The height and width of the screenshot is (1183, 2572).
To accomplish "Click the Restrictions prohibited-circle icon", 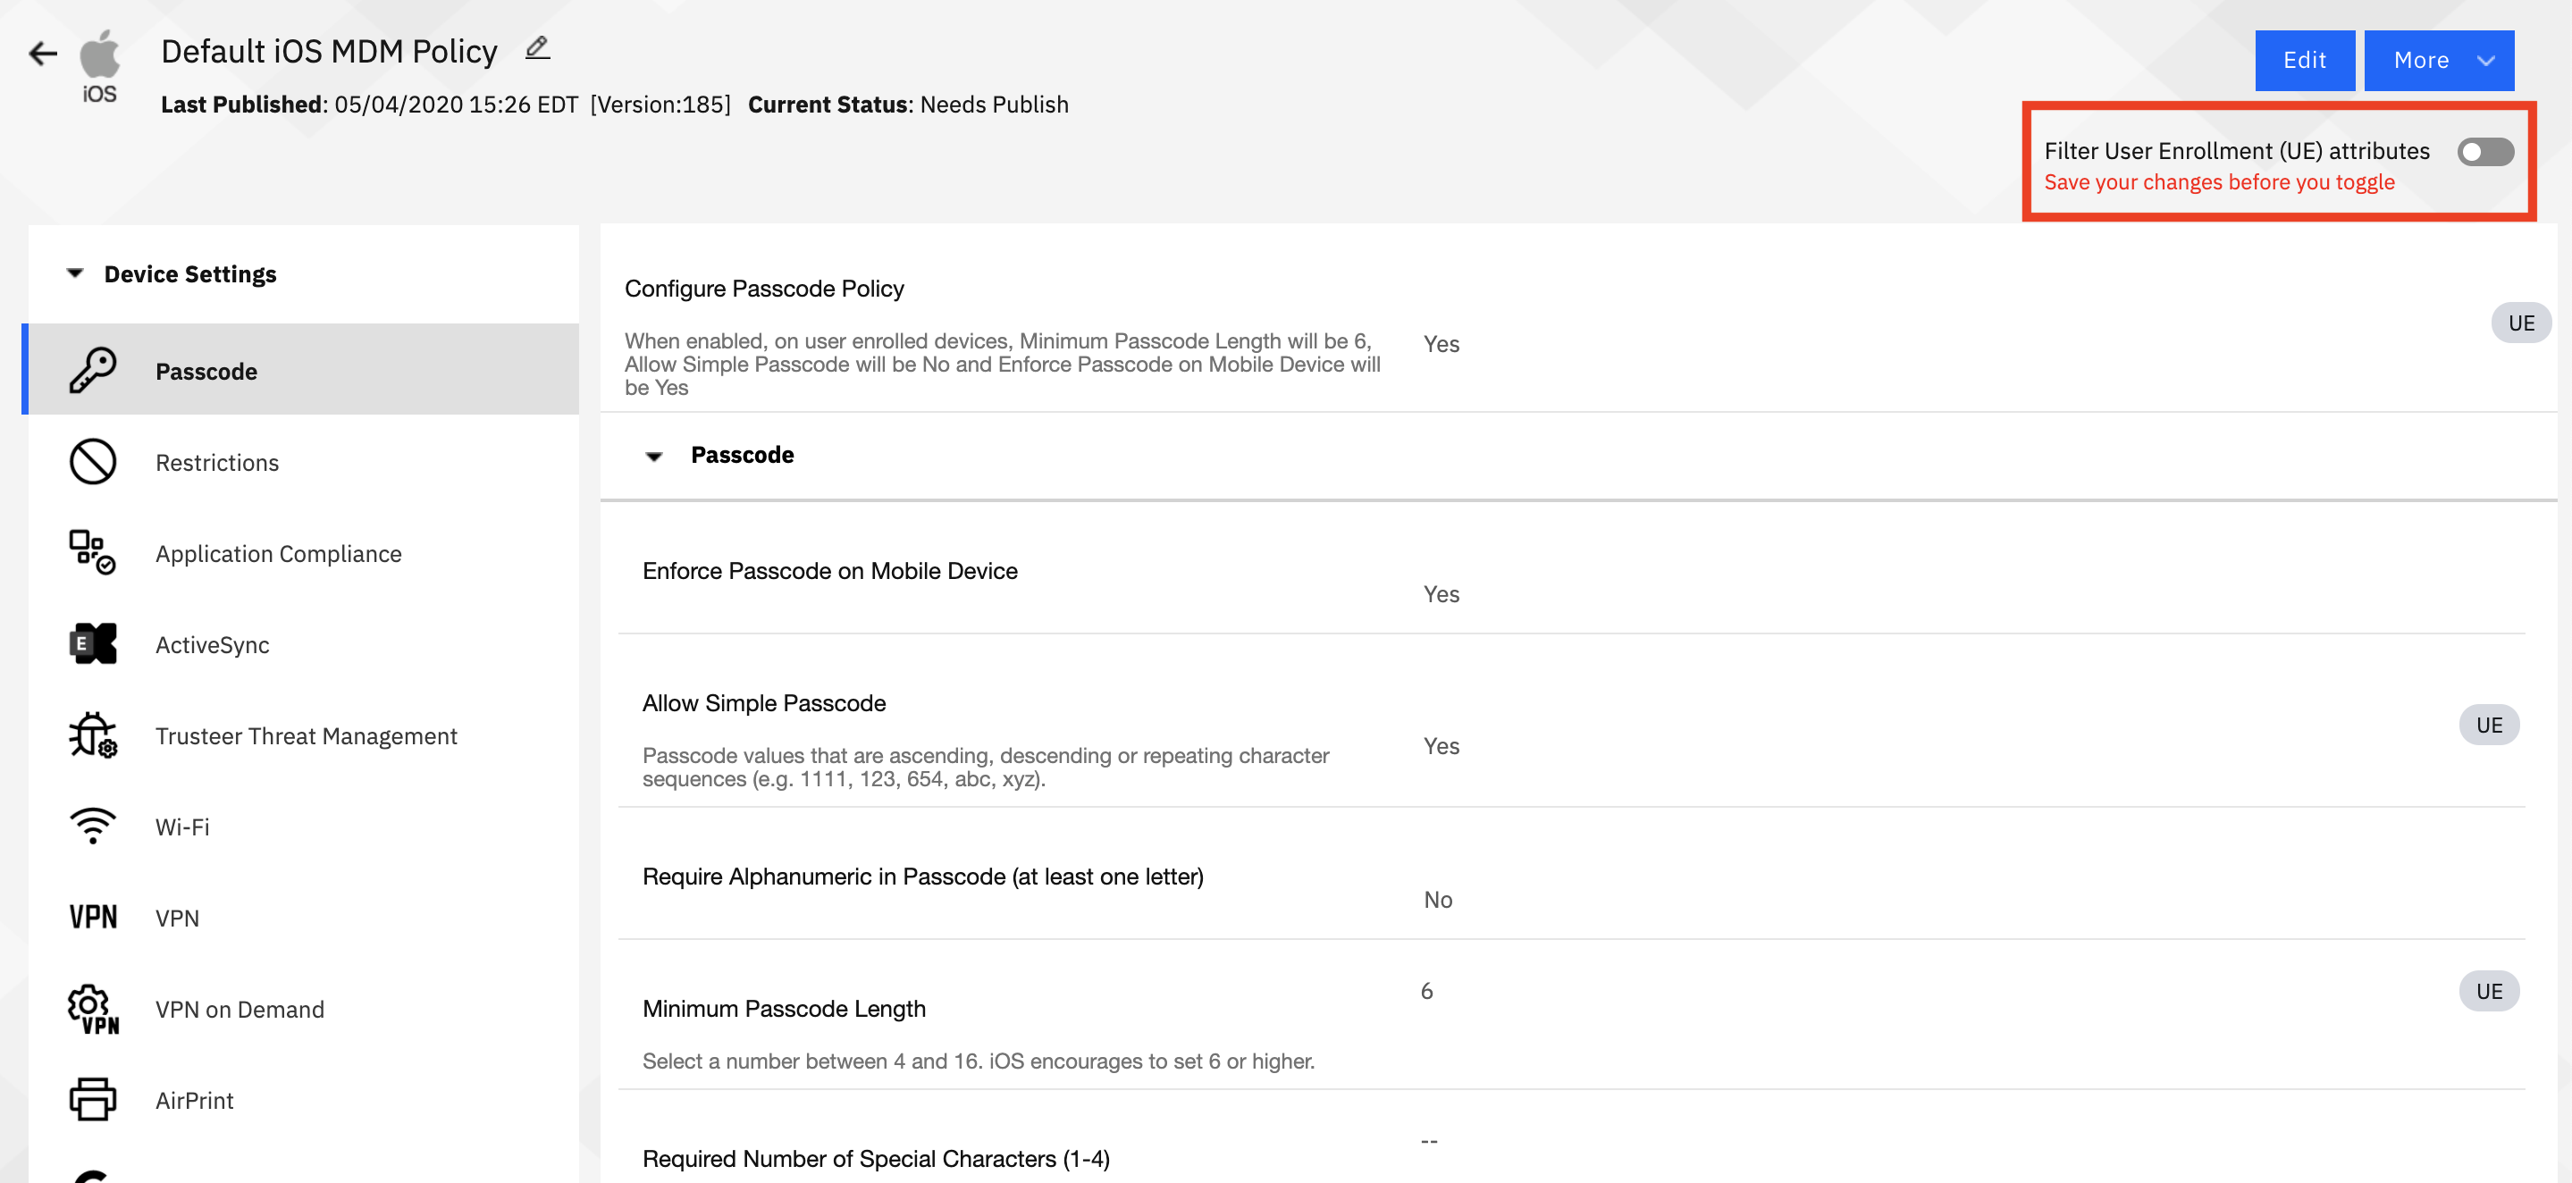I will [x=93, y=462].
